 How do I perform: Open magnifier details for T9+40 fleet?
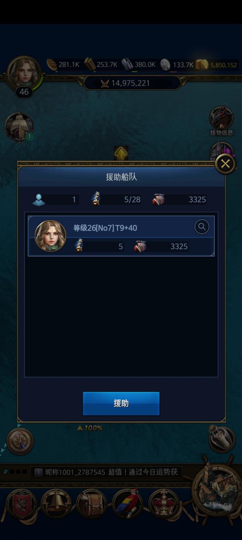coord(202,227)
